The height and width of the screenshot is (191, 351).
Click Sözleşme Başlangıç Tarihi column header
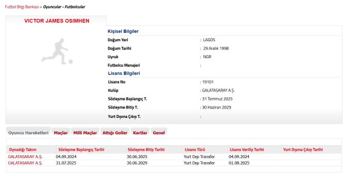point(81,150)
